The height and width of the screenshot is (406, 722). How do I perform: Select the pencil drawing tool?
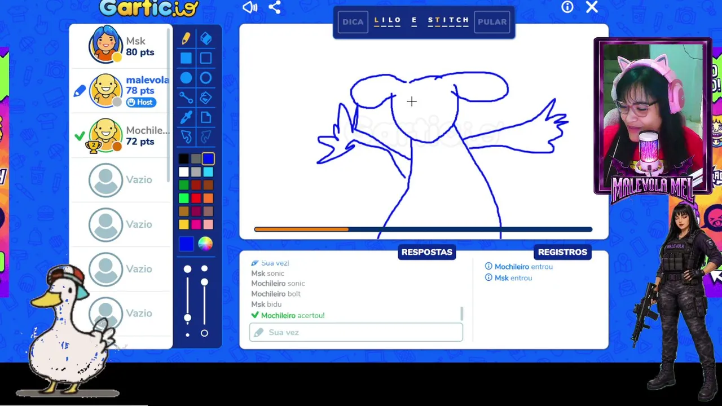click(x=186, y=38)
